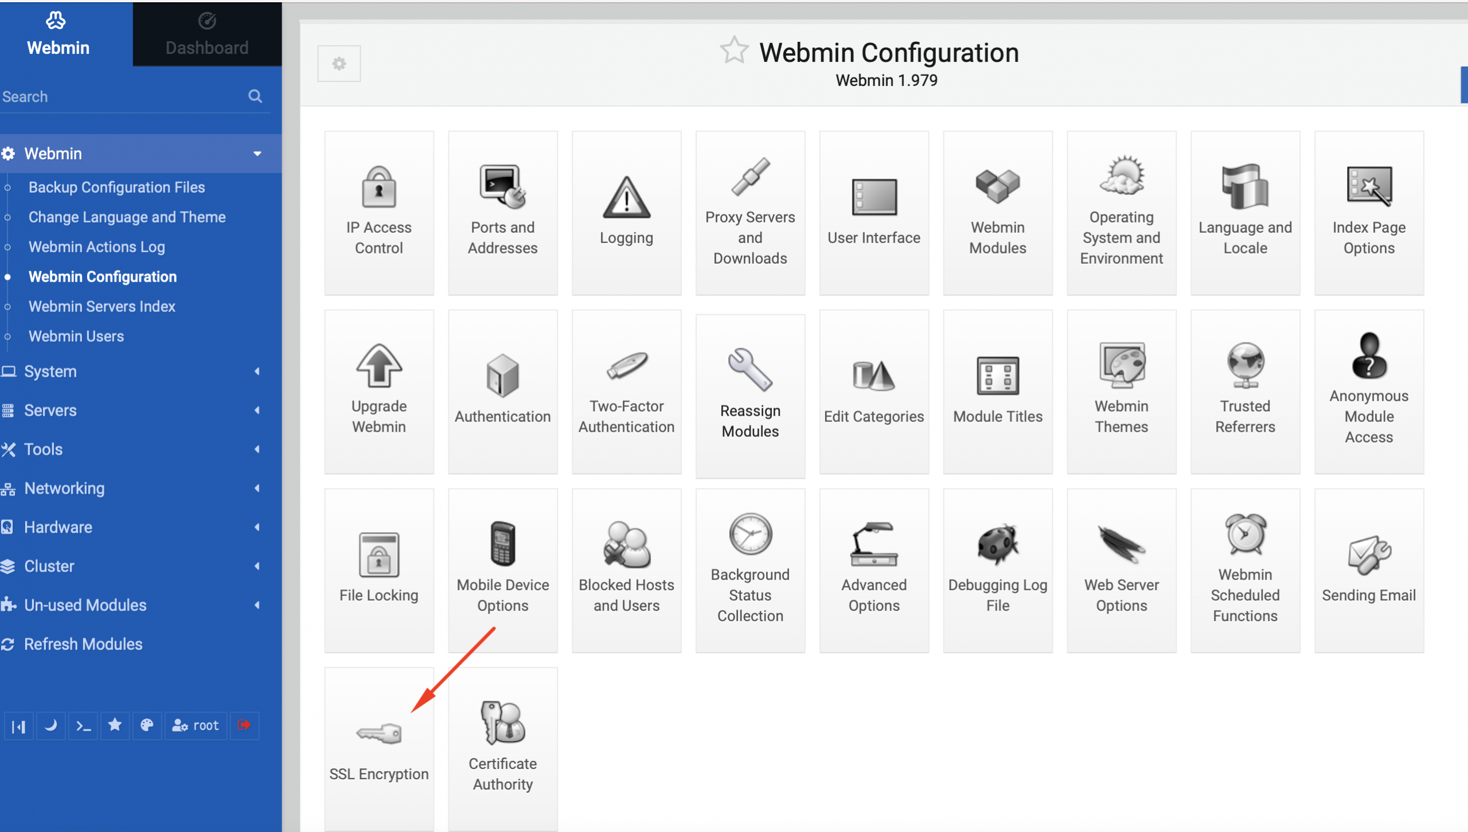Viewport: 1468px width, 832px height.
Task: Click the Search input field
Action: pos(121,96)
